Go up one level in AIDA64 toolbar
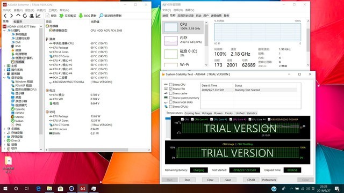 [18, 16]
